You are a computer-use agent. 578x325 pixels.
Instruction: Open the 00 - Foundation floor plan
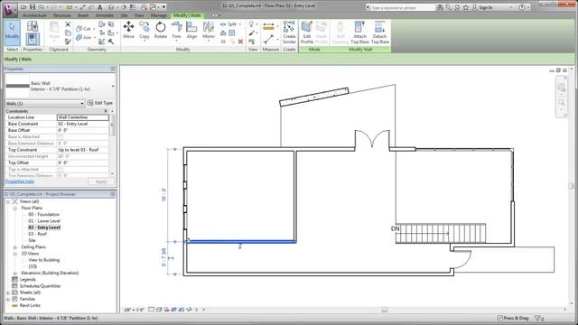[43, 215]
